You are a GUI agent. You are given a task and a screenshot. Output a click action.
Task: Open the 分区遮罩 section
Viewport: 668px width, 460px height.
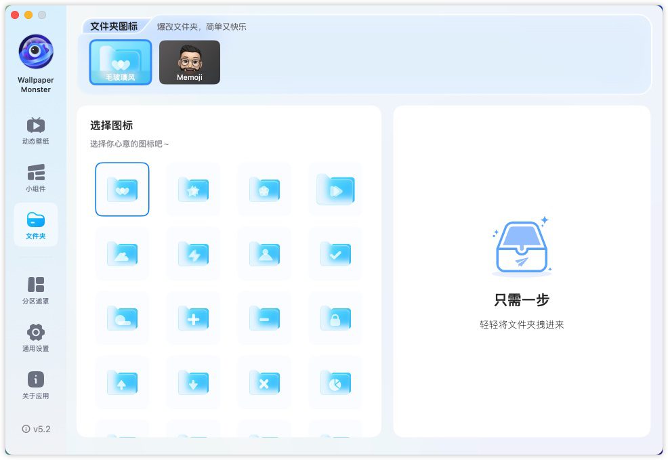[36, 290]
